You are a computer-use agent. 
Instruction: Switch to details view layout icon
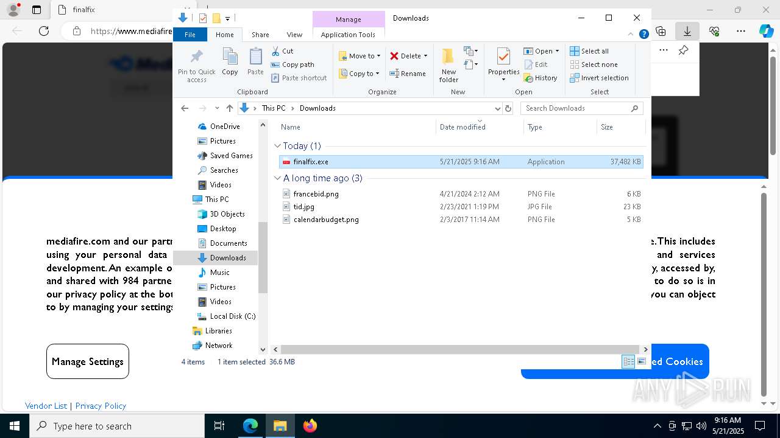point(628,362)
